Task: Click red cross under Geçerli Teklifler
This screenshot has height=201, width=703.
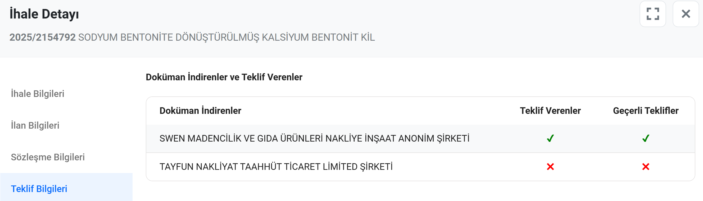Action: click(646, 167)
